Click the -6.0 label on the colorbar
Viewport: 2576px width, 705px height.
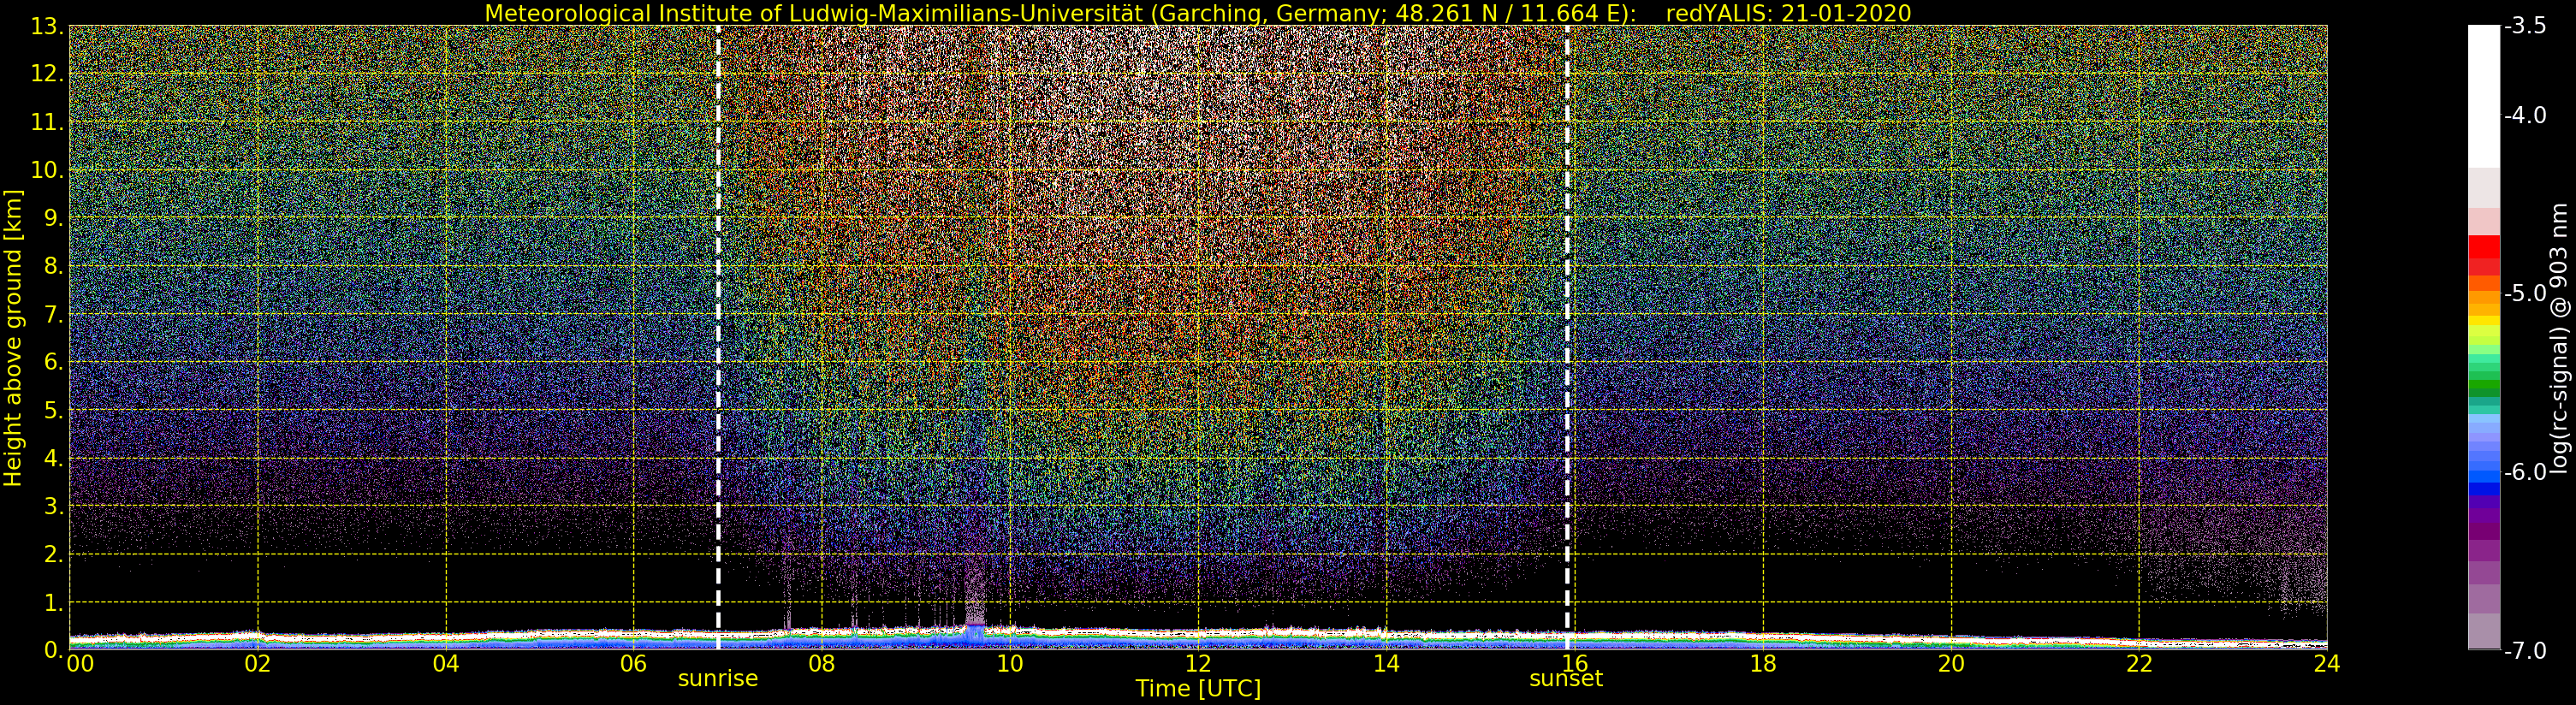tap(2526, 472)
